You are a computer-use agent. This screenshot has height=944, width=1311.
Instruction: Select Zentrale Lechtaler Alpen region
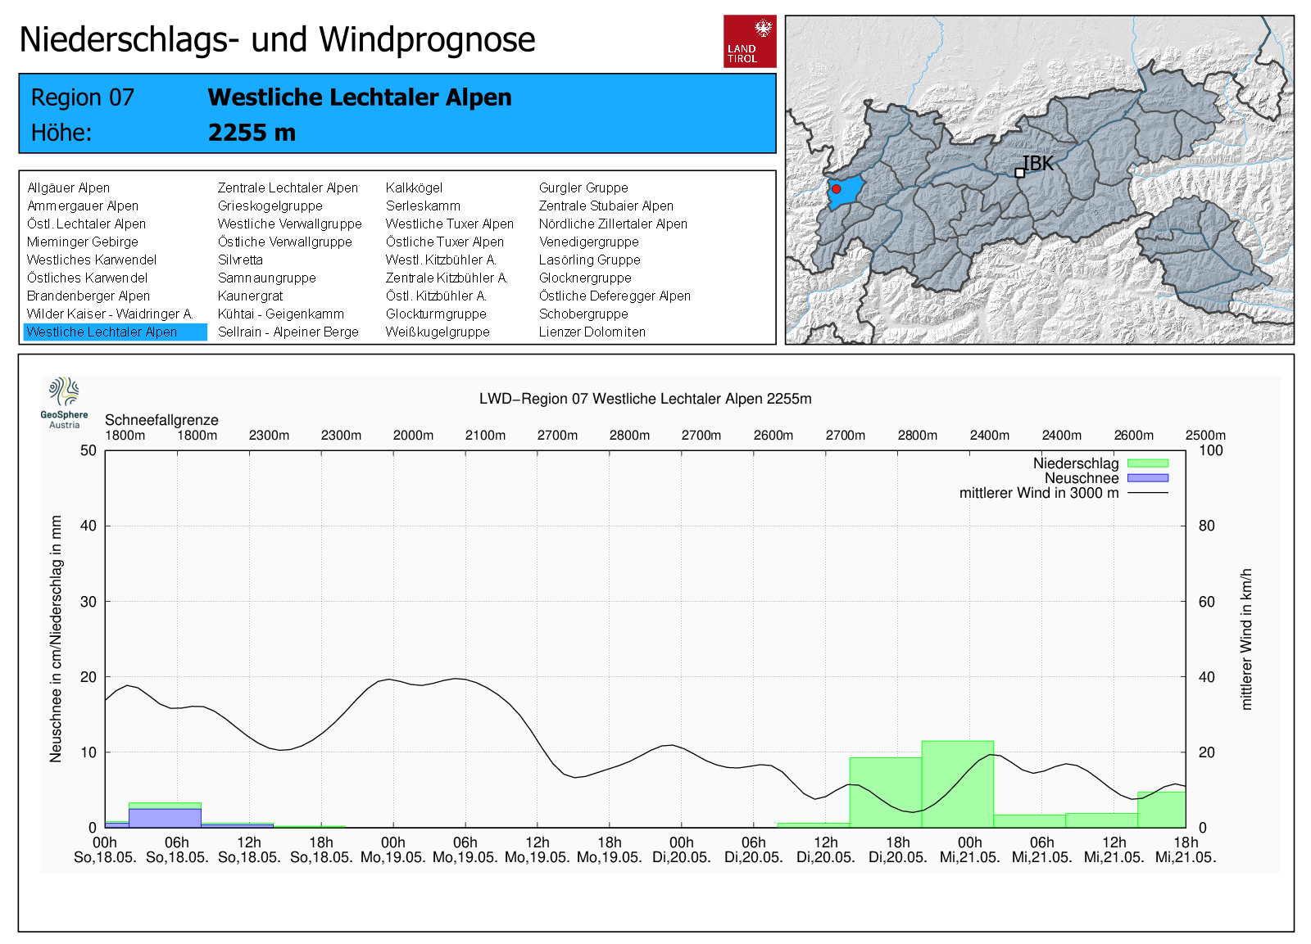288,188
